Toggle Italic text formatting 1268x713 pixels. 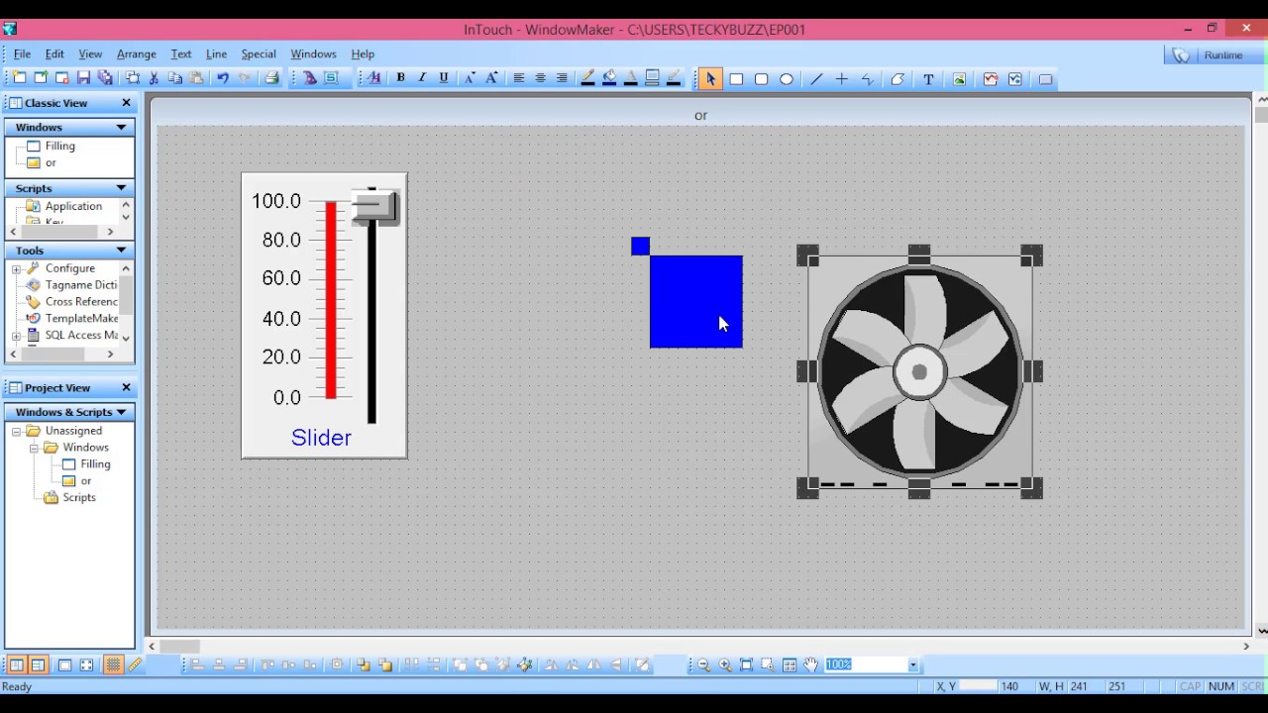[422, 78]
